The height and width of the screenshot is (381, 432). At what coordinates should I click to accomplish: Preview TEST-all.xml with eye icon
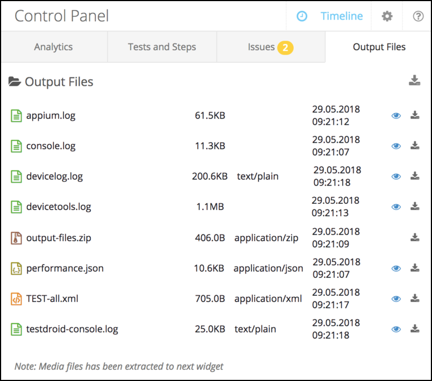point(396,299)
